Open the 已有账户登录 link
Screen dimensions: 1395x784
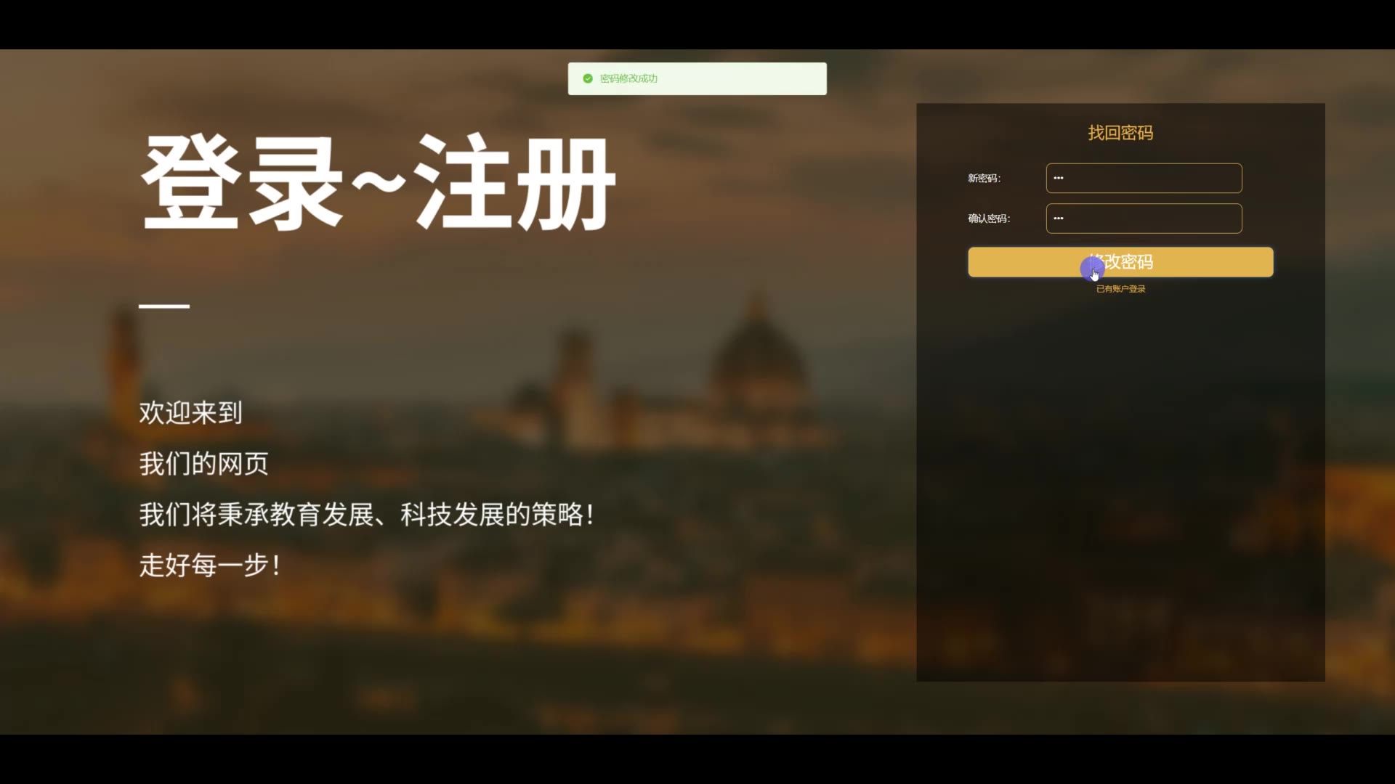tap(1120, 289)
